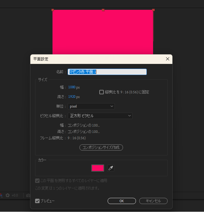Click the 幅 value 1080
This screenshot has width=204, height=212.
click(72, 87)
